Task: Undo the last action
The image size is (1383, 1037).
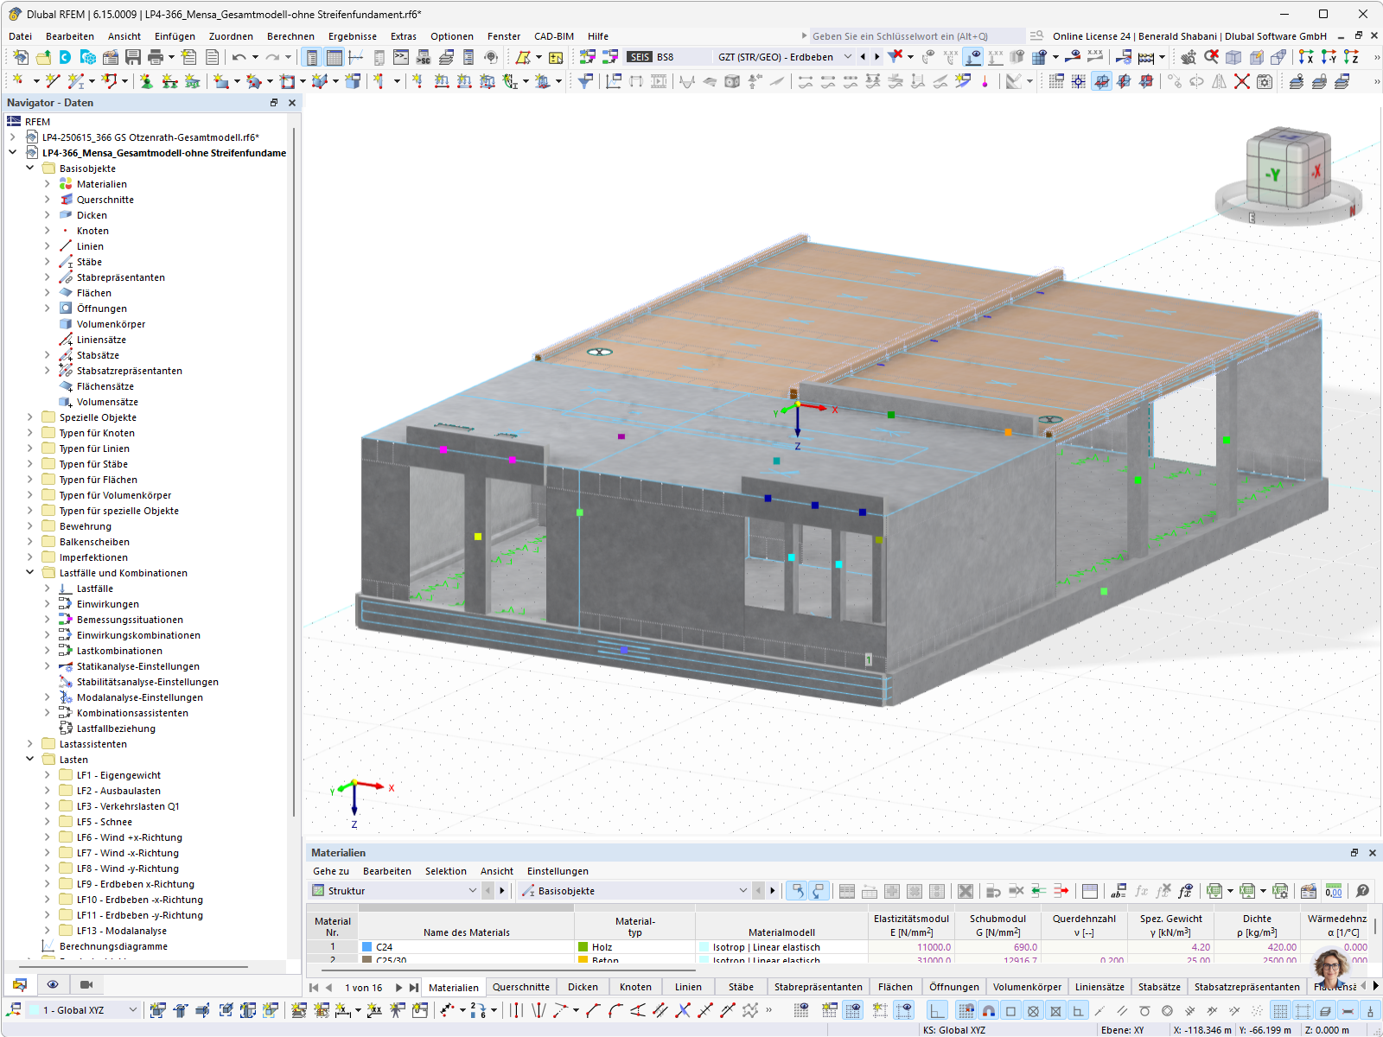Action: [239, 57]
